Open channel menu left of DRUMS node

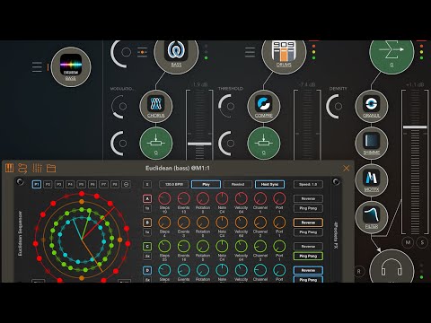[250, 52]
